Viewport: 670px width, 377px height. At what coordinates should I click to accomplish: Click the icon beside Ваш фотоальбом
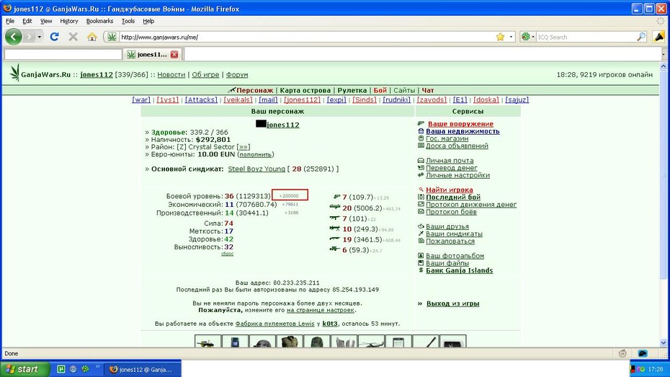click(x=421, y=256)
